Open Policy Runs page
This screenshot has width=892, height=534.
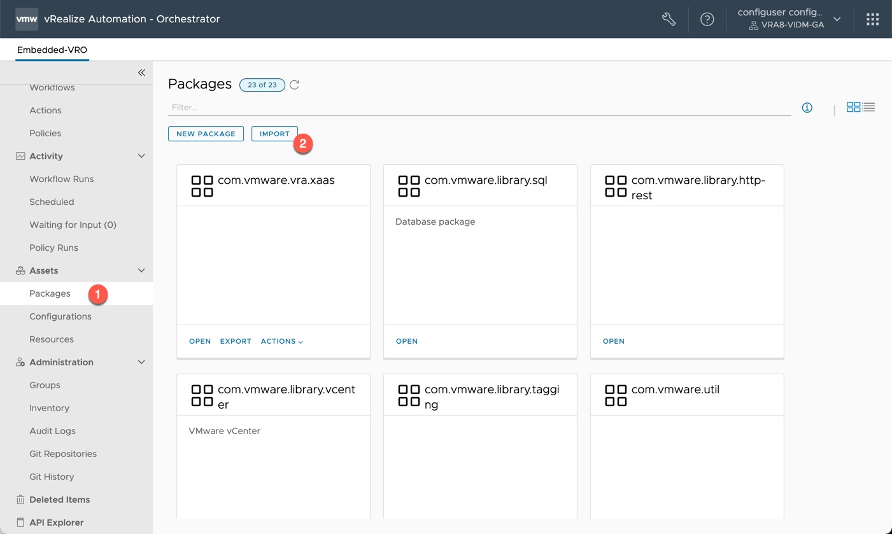coord(53,248)
